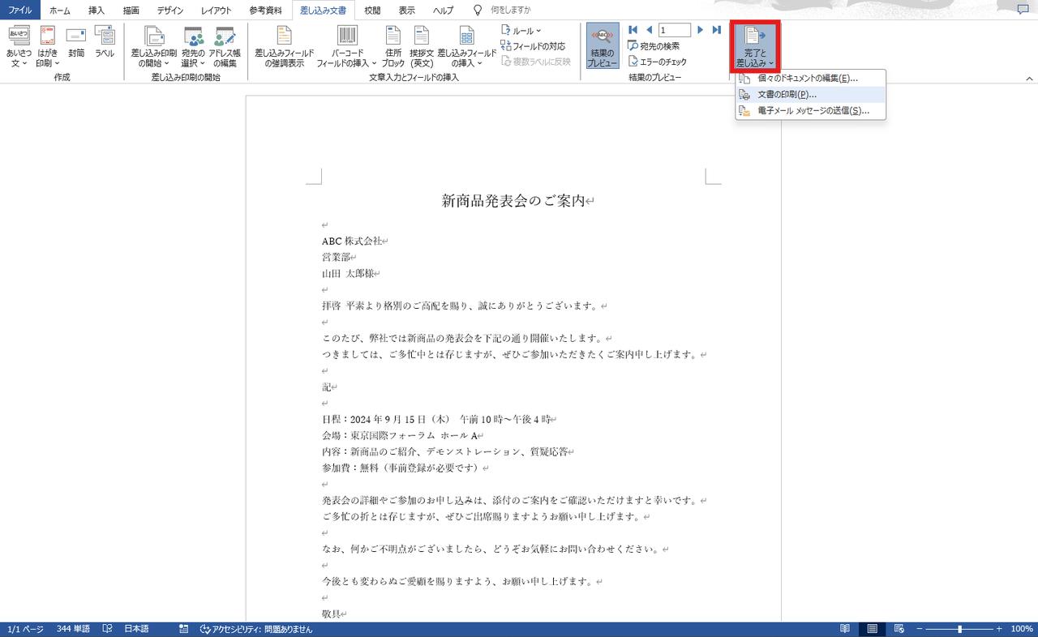Open 差し込みフィールドの挿入 dropdown
This screenshot has height=637, width=1038.
coord(466,45)
